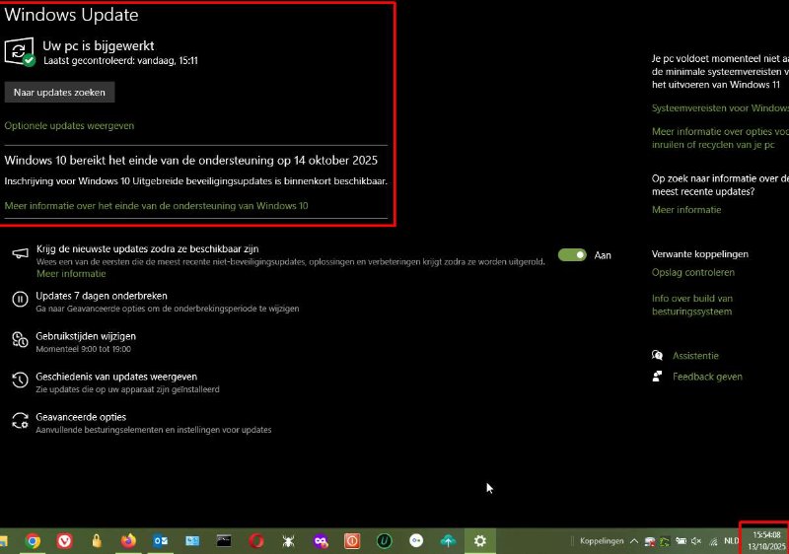The width and height of the screenshot is (789, 554).
Task: Open Geavanceerde opties for updates
Action: [81, 417]
